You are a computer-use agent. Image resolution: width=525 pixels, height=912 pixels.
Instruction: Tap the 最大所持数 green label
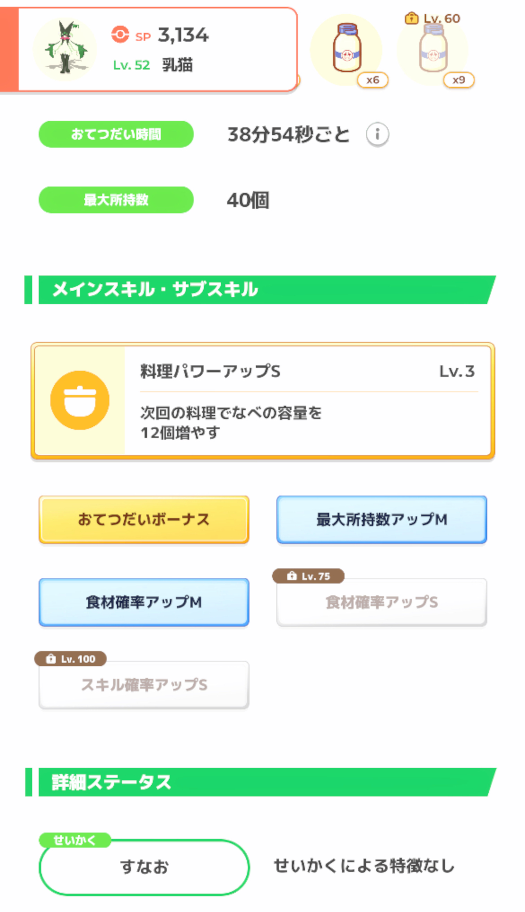click(116, 200)
